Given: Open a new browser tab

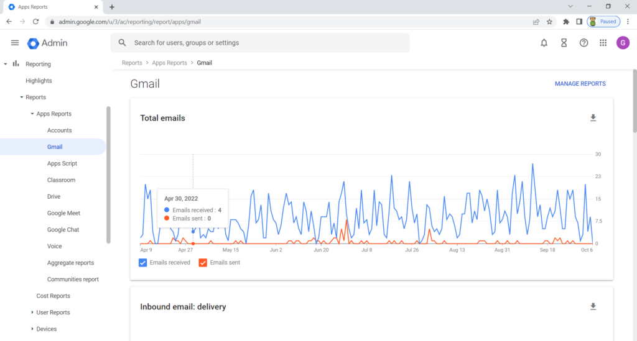Looking at the screenshot, I should (112, 7).
